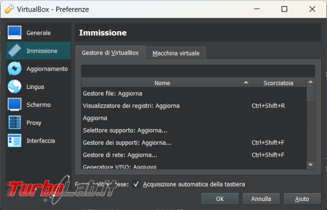Open the Generale category label

(39, 33)
